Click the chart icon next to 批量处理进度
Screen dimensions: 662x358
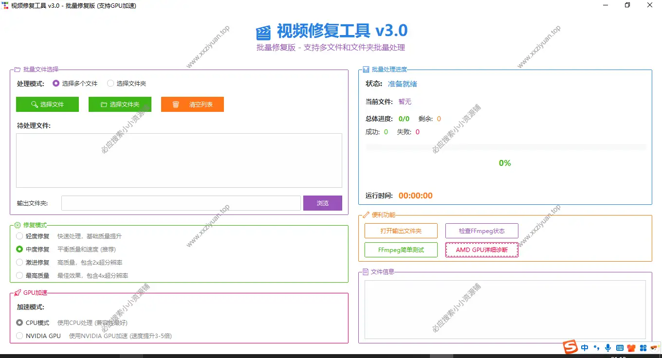pos(366,69)
